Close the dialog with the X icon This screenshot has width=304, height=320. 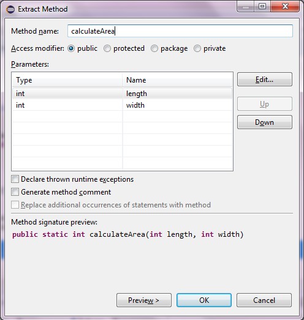(x=285, y=6)
